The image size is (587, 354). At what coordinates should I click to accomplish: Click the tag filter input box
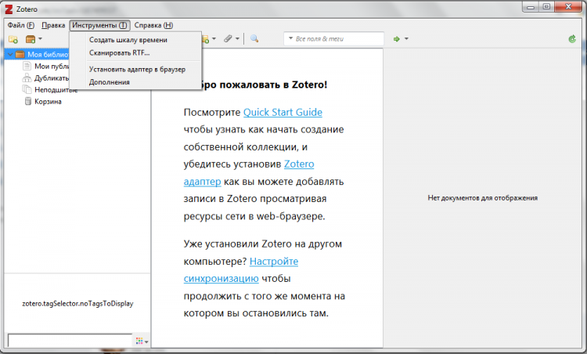(69, 341)
